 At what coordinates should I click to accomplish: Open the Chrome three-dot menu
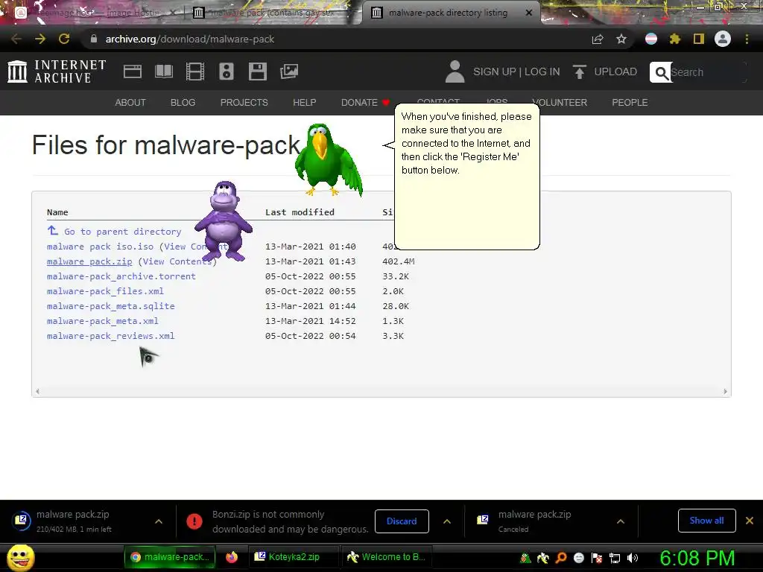click(747, 39)
